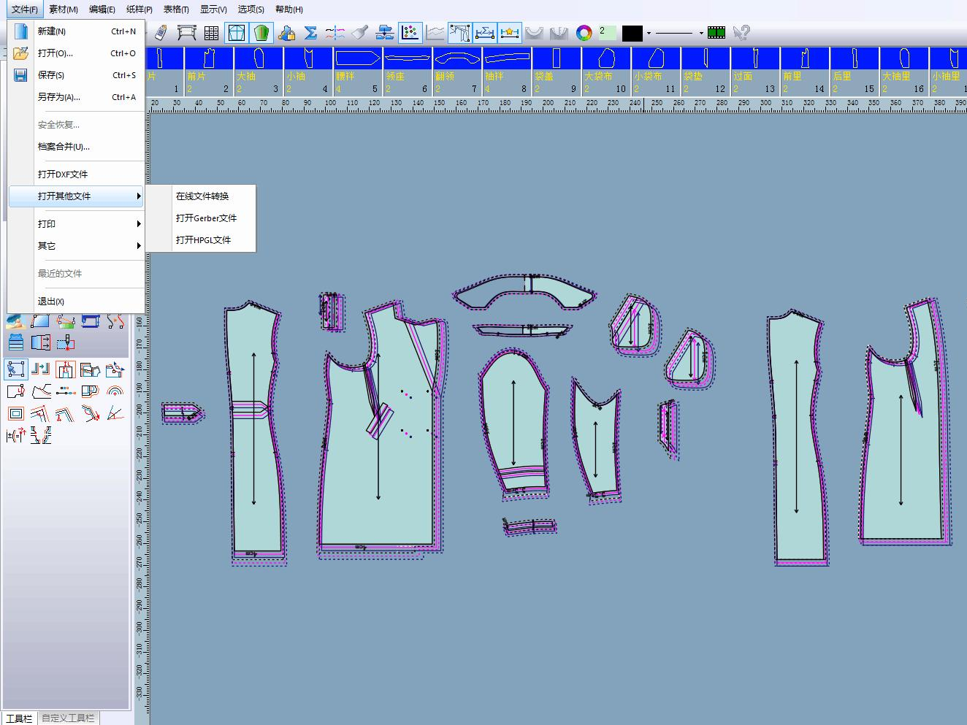Select the curve points S-shape tool
This screenshot has width=967, height=725.
coord(115,321)
